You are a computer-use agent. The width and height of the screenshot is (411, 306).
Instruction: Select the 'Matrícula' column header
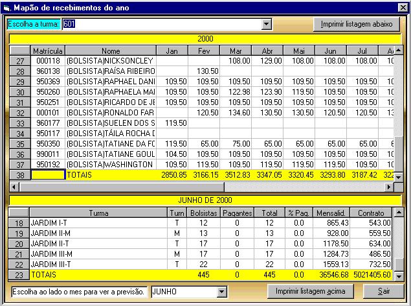point(48,51)
